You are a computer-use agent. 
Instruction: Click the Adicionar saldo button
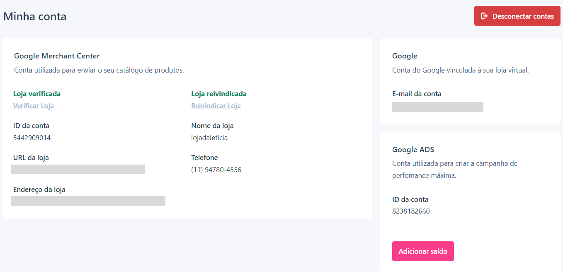423,251
